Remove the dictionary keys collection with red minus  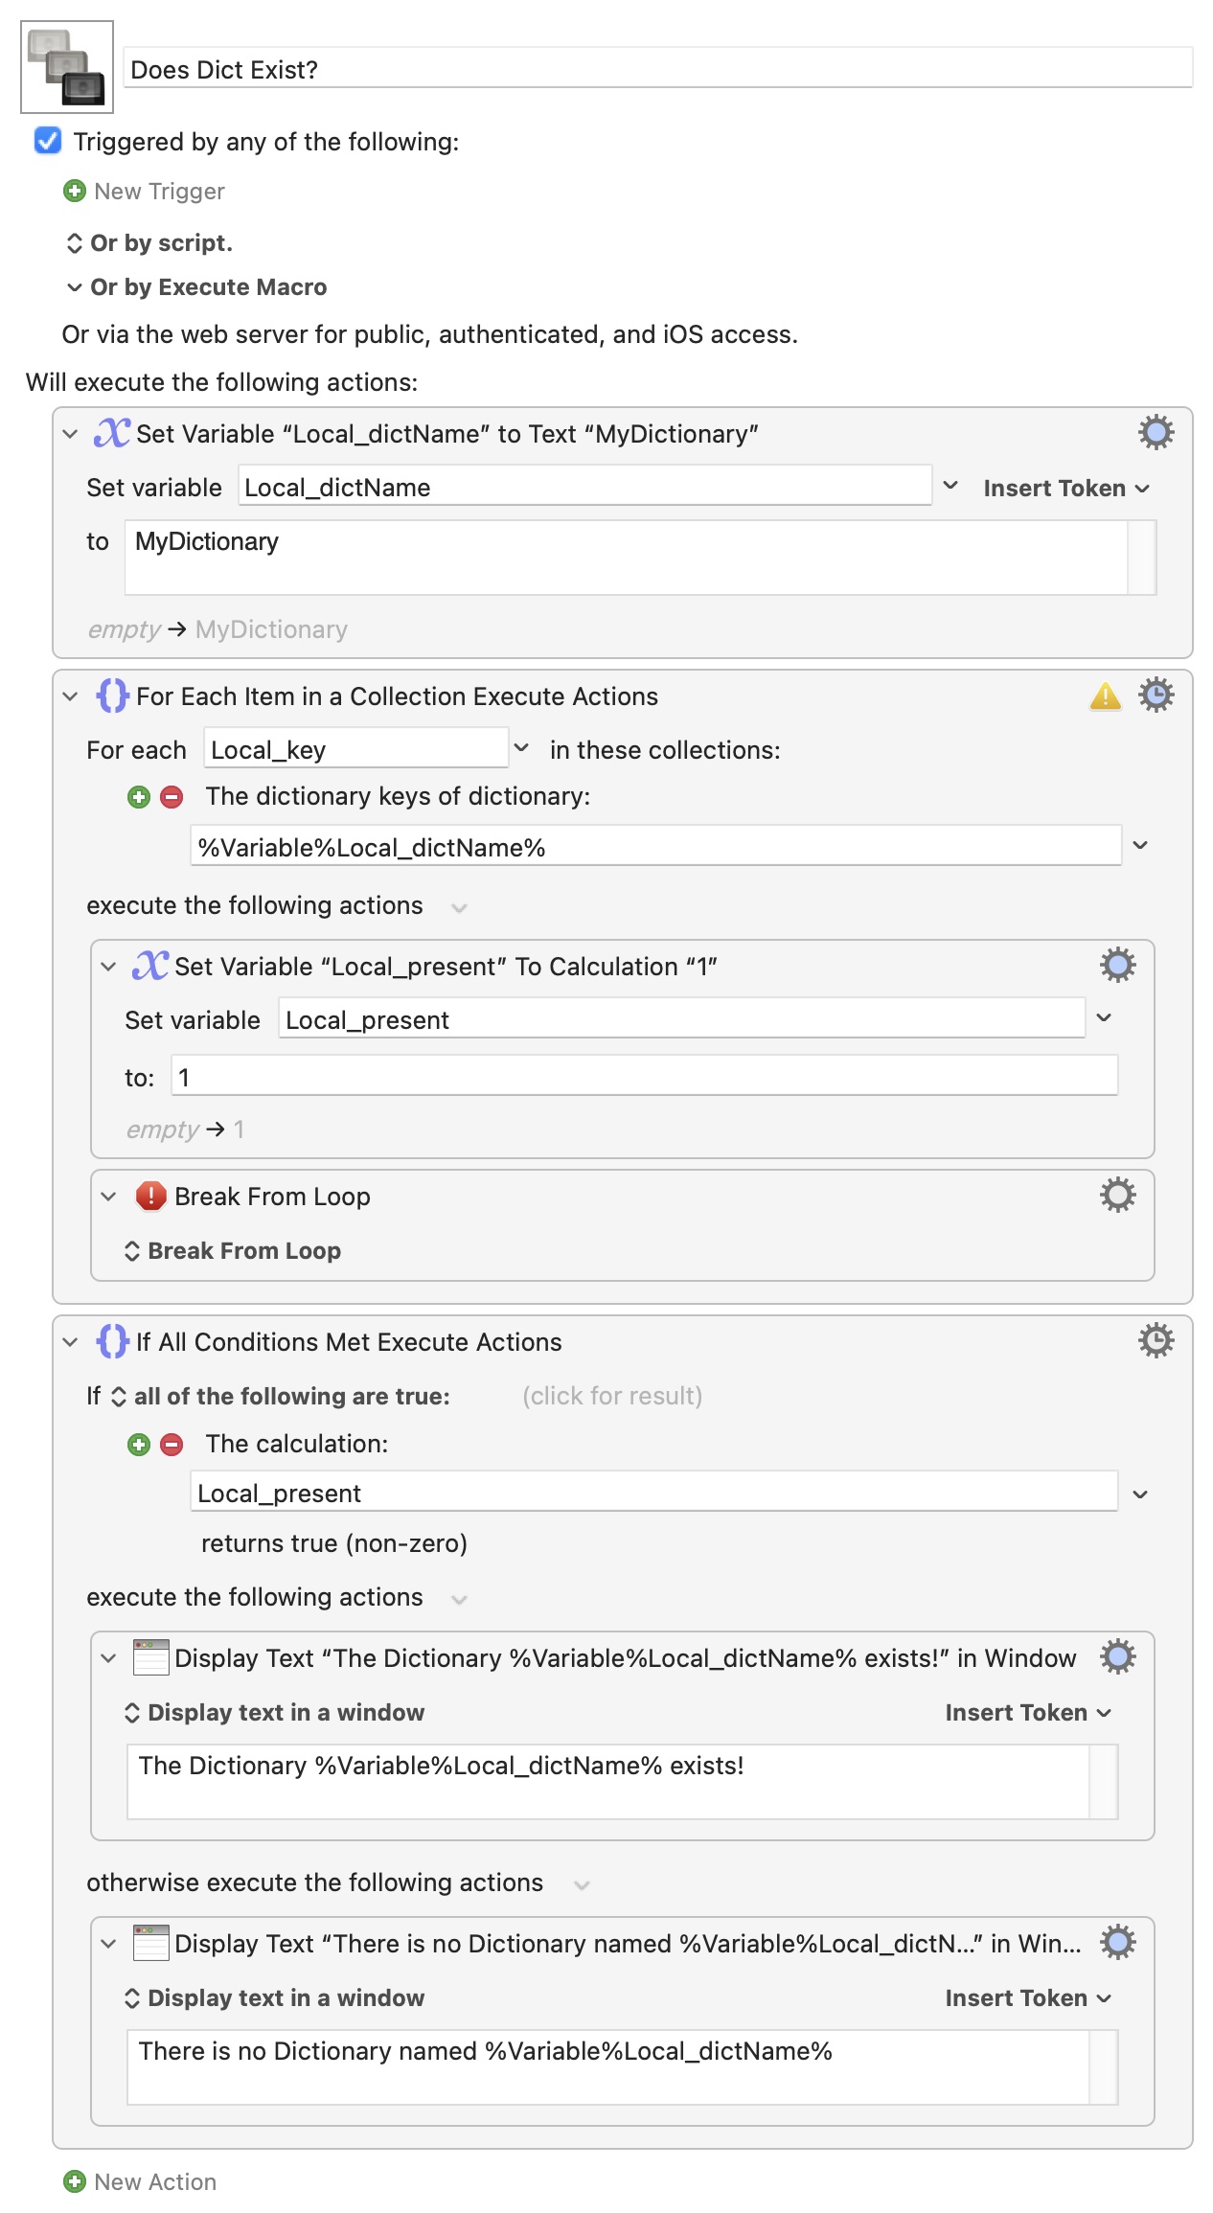(x=172, y=797)
